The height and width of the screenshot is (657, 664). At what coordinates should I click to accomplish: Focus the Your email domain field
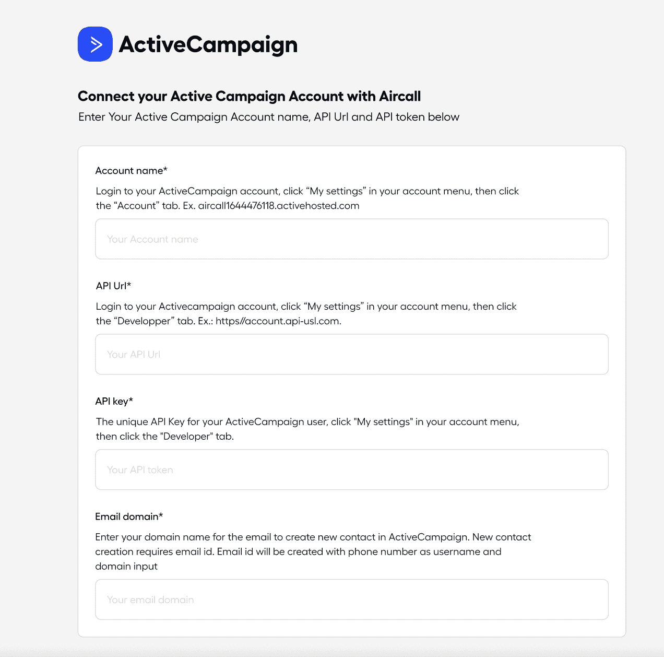pos(351,600)
